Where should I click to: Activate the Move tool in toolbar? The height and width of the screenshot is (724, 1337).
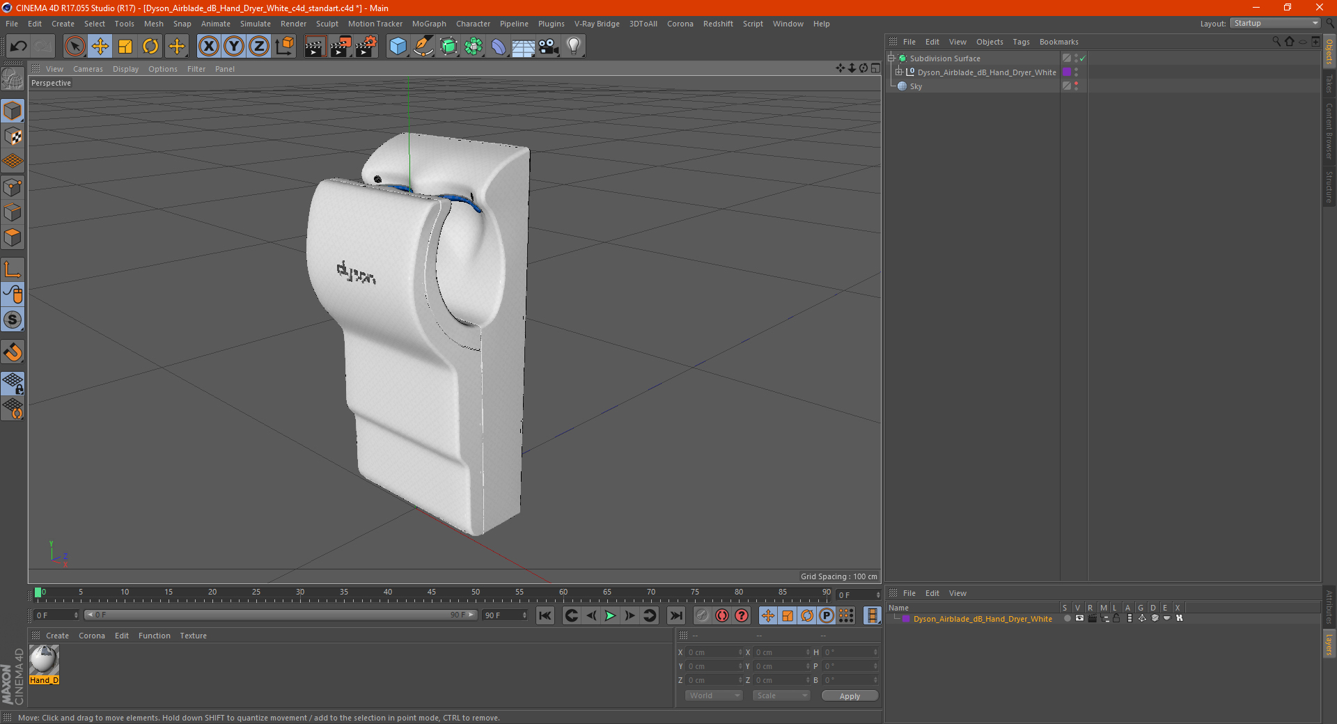pos(100,47)
